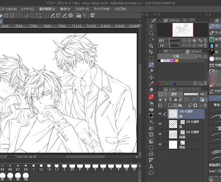Viewport: 221px width, 182px height.
Task: Choose brush size 100 preset
Action: point(25,177)
